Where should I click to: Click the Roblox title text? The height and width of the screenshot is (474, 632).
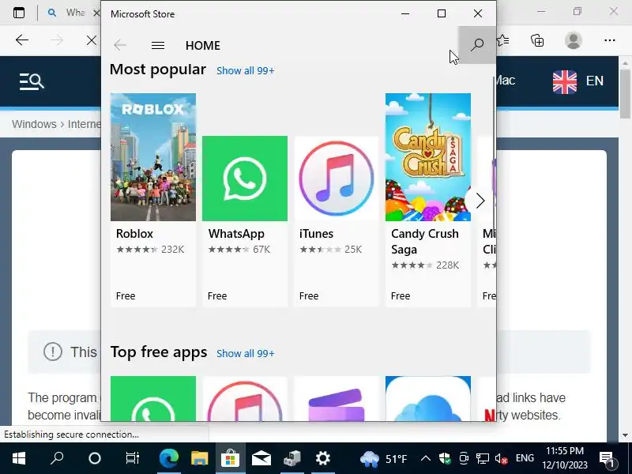[134, 234]
